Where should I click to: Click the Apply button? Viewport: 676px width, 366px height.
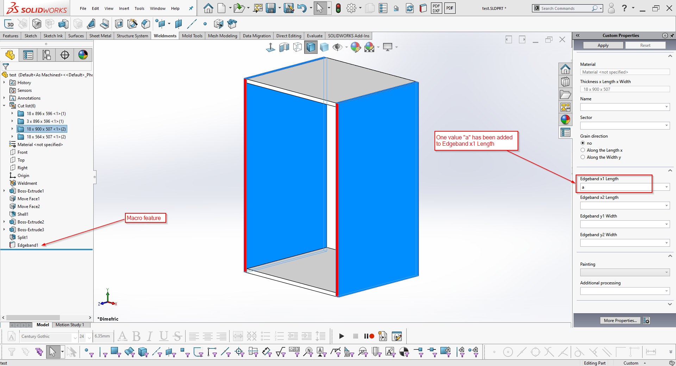pyautogui.click(x=603, y=45)
